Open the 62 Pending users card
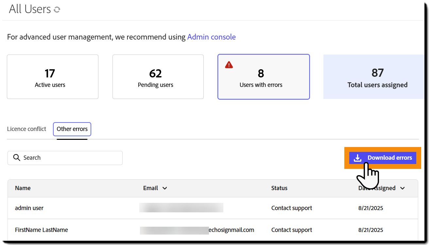Image resolution: width=430 pixels, height=245 pixels. pyautogui.click(x=158, y=77)
